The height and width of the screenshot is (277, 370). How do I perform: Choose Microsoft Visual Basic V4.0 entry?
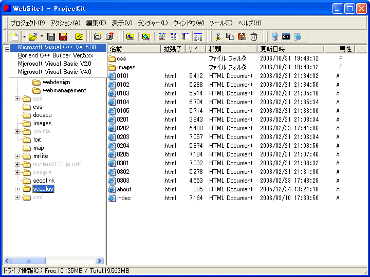pyautogui.click(x=58, y=72)
